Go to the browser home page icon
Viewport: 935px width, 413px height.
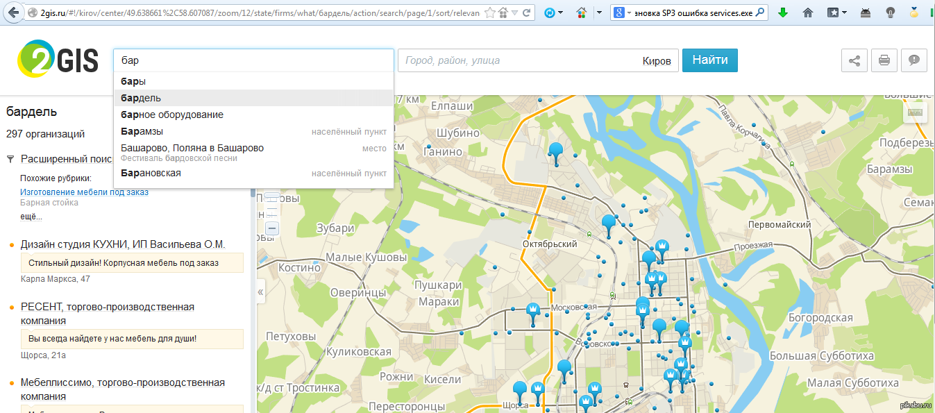pos(808,12)
